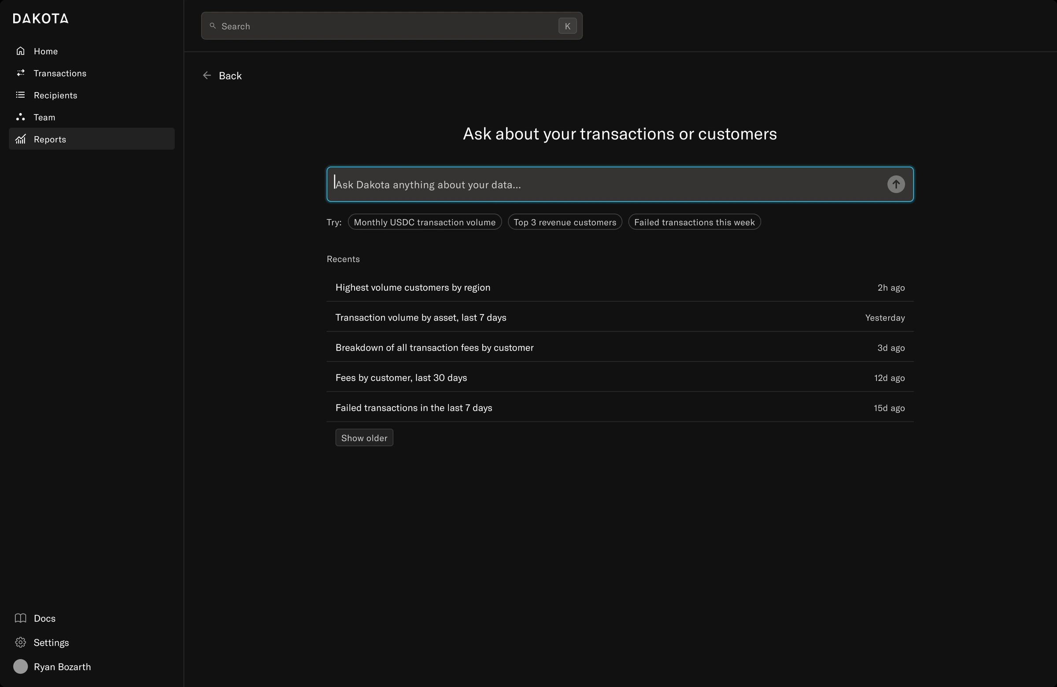The width and height of the screenshot is (1057, 687).
Task: Open Ryan Bozarth profile name
Action: tap(62, 667)
